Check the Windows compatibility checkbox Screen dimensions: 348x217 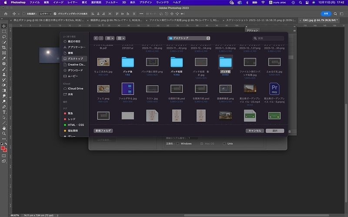coord(177,144)
